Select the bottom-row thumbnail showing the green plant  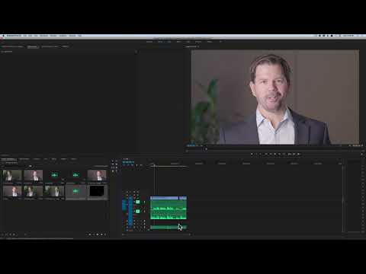tap(54, 191)
